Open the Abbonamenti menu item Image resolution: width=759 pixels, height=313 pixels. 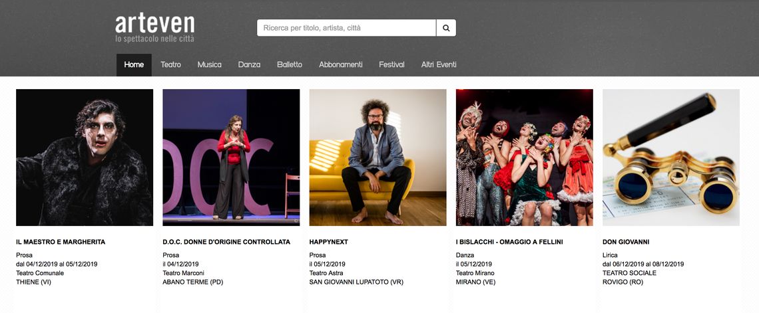[x=340, y=65]
